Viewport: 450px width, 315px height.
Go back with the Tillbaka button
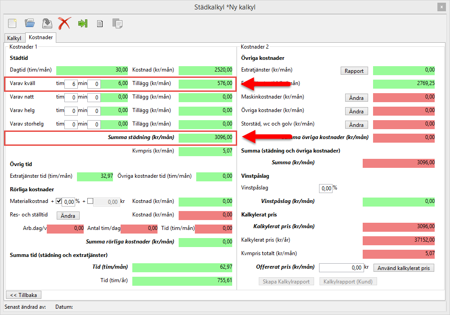pos(23,295)
